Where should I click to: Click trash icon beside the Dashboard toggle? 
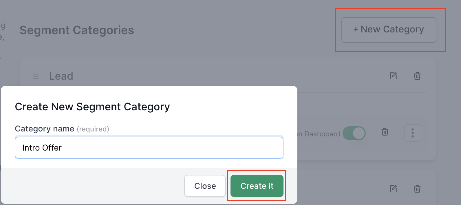(x=385, y=132)
